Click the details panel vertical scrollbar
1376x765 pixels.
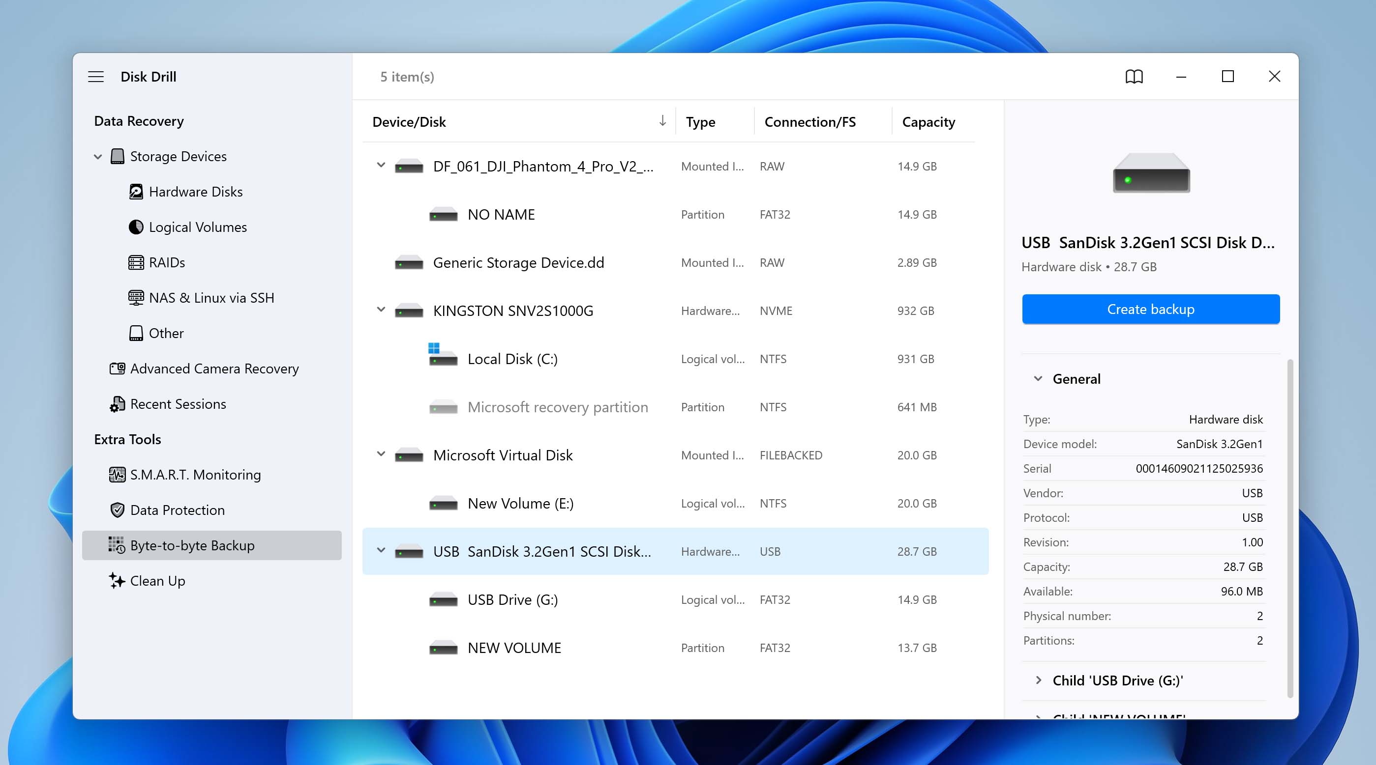point(1290,529)
